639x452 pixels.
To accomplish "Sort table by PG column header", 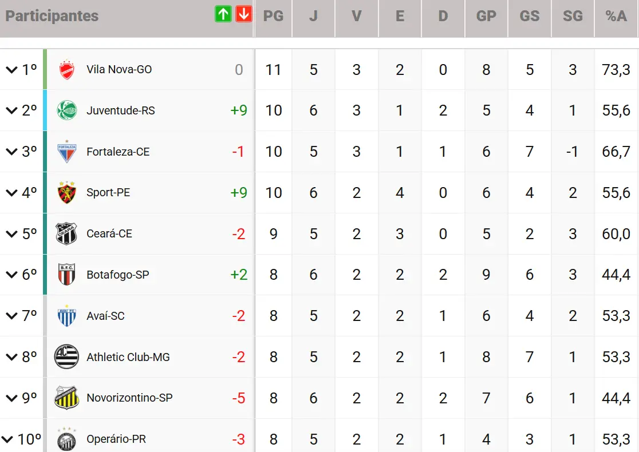I will 273,16.
